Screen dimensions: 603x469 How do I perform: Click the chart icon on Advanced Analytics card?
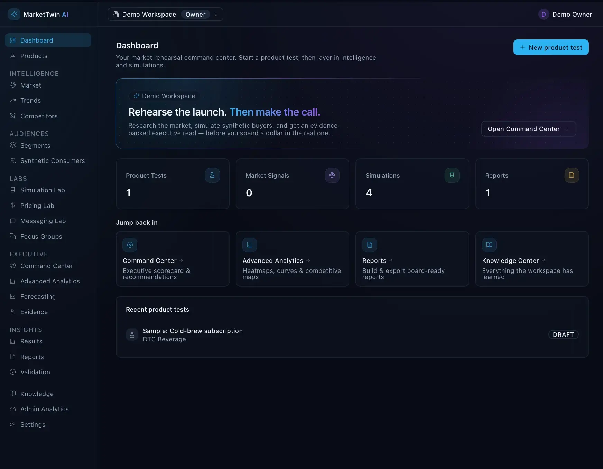(250, 245)
